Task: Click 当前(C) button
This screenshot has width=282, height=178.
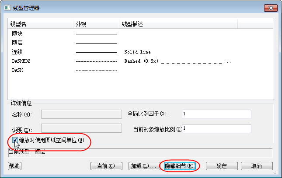Action: click(x=106, y=166)
